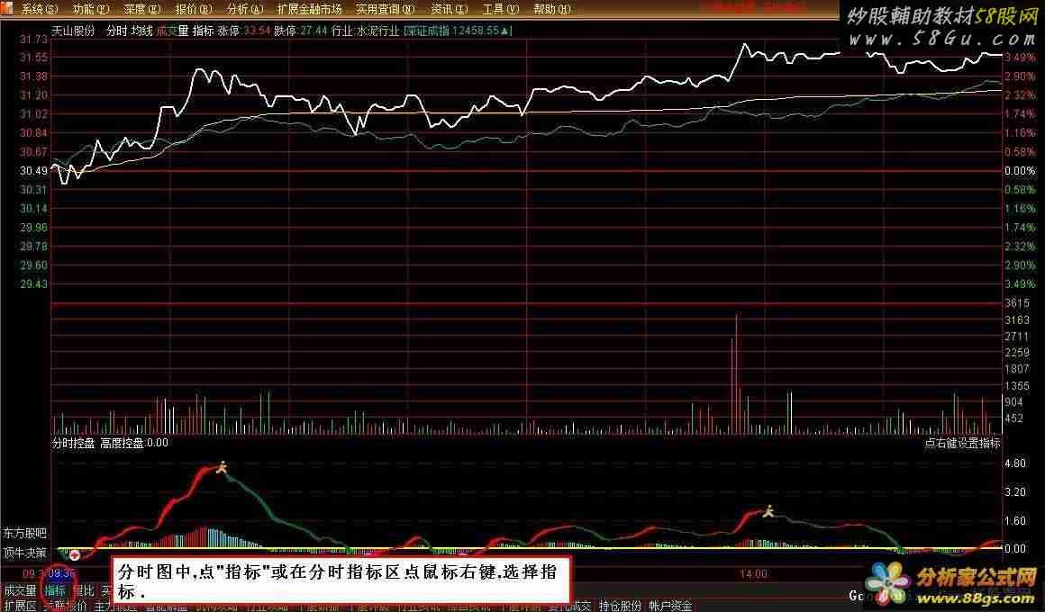Click the 分时 label in chart header
Viewport: 1045px width, 612px height.
(x=116, y=31)
